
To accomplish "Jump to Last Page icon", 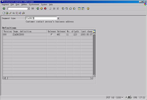I will [74, 9].
